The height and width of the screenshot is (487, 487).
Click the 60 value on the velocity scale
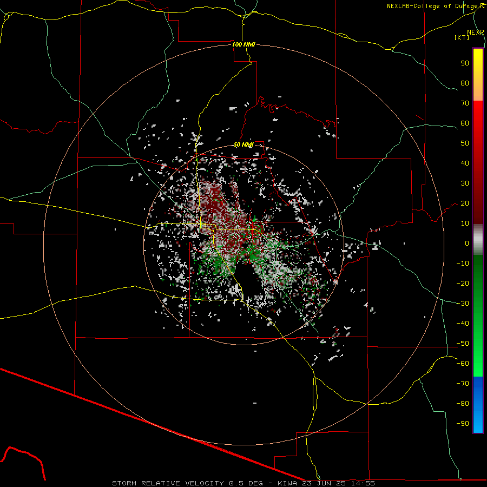pyautogui.click(x=465, y=123)
